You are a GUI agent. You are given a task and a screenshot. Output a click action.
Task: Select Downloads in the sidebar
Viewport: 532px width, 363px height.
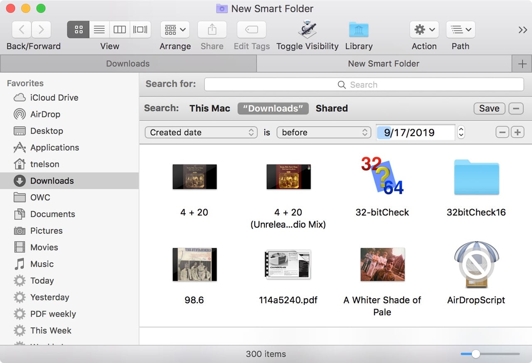(69, 180)
